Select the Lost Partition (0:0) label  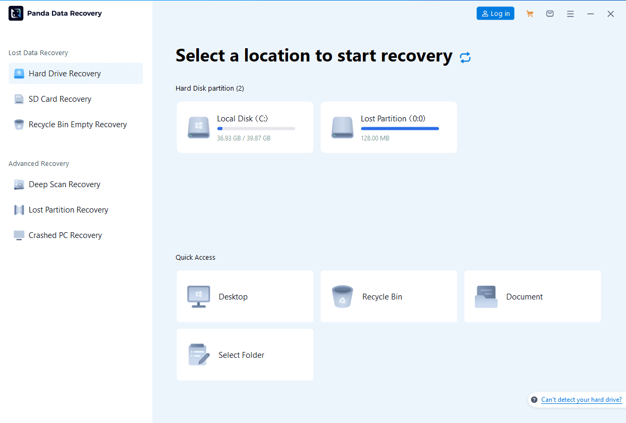pos(393,119)
